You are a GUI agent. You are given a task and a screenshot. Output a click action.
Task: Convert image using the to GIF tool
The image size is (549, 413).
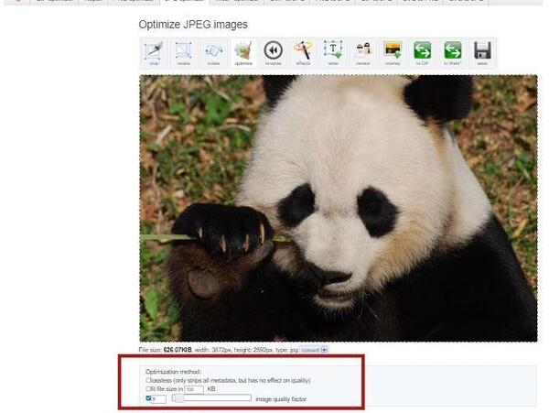click(x=423, y=52)
